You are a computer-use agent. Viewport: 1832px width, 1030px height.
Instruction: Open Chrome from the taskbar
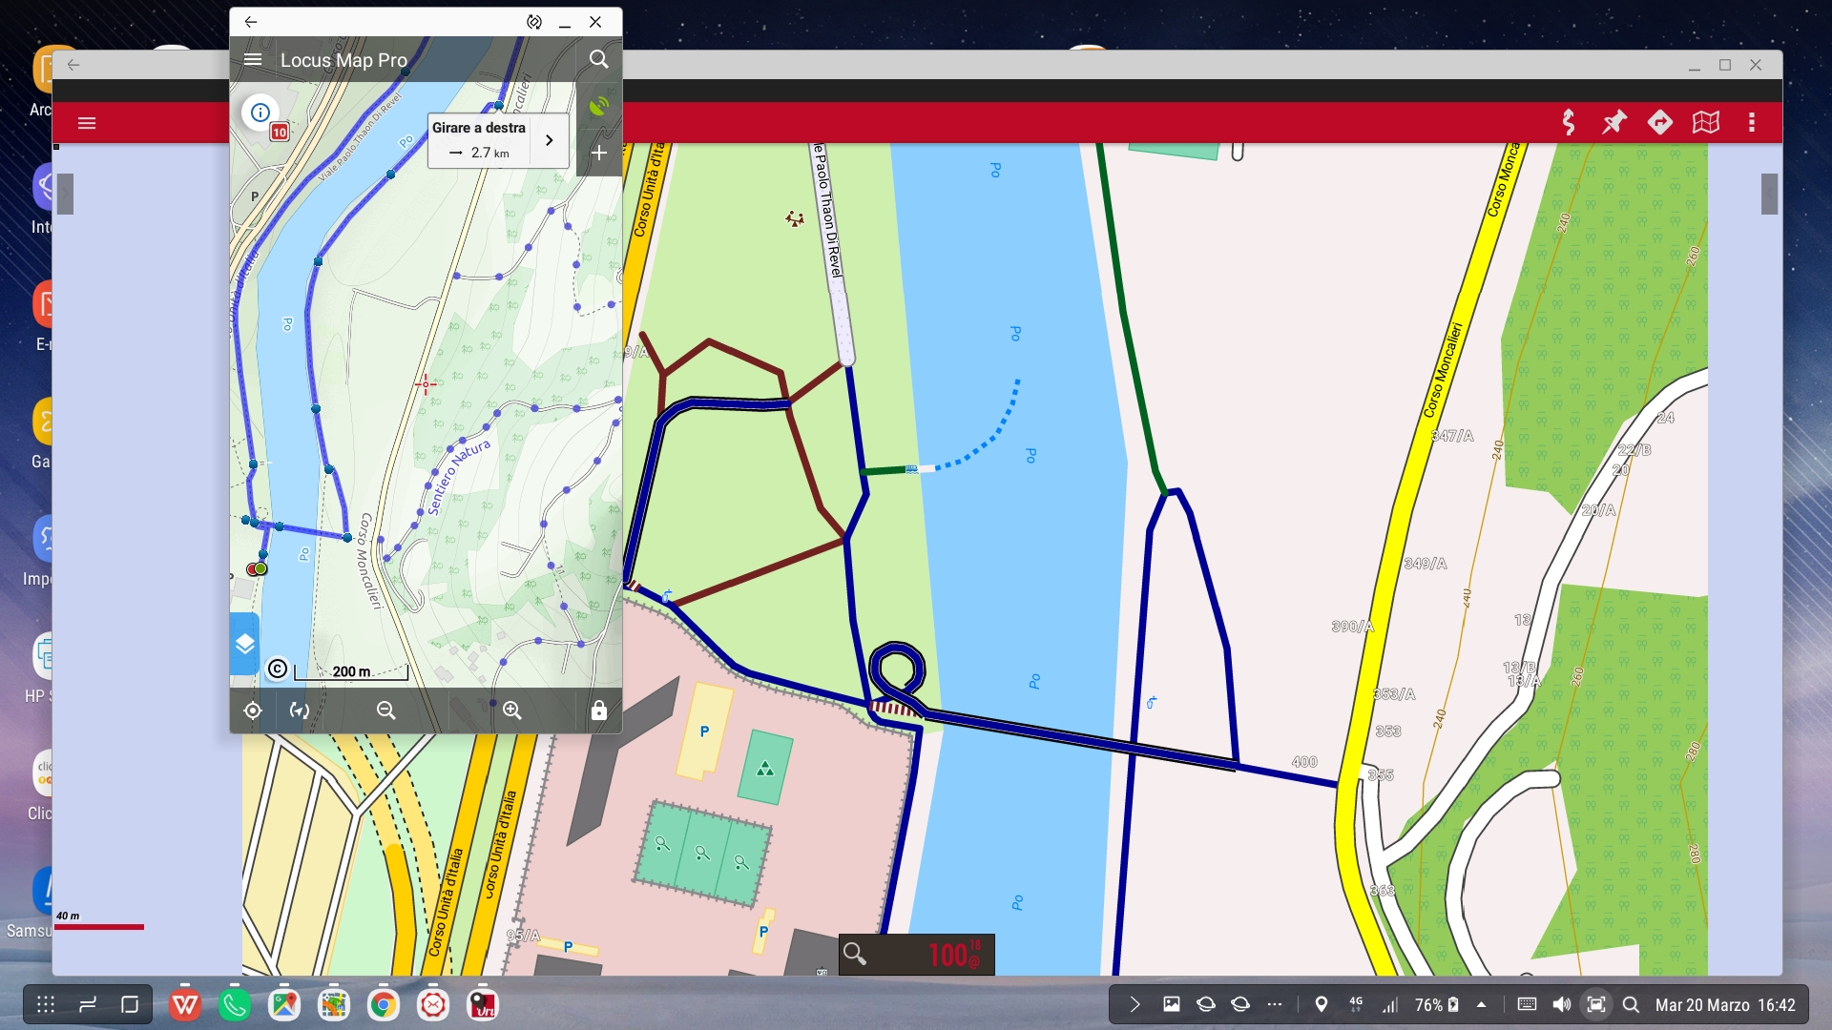pyautogui.click(x=384, y=1004)
